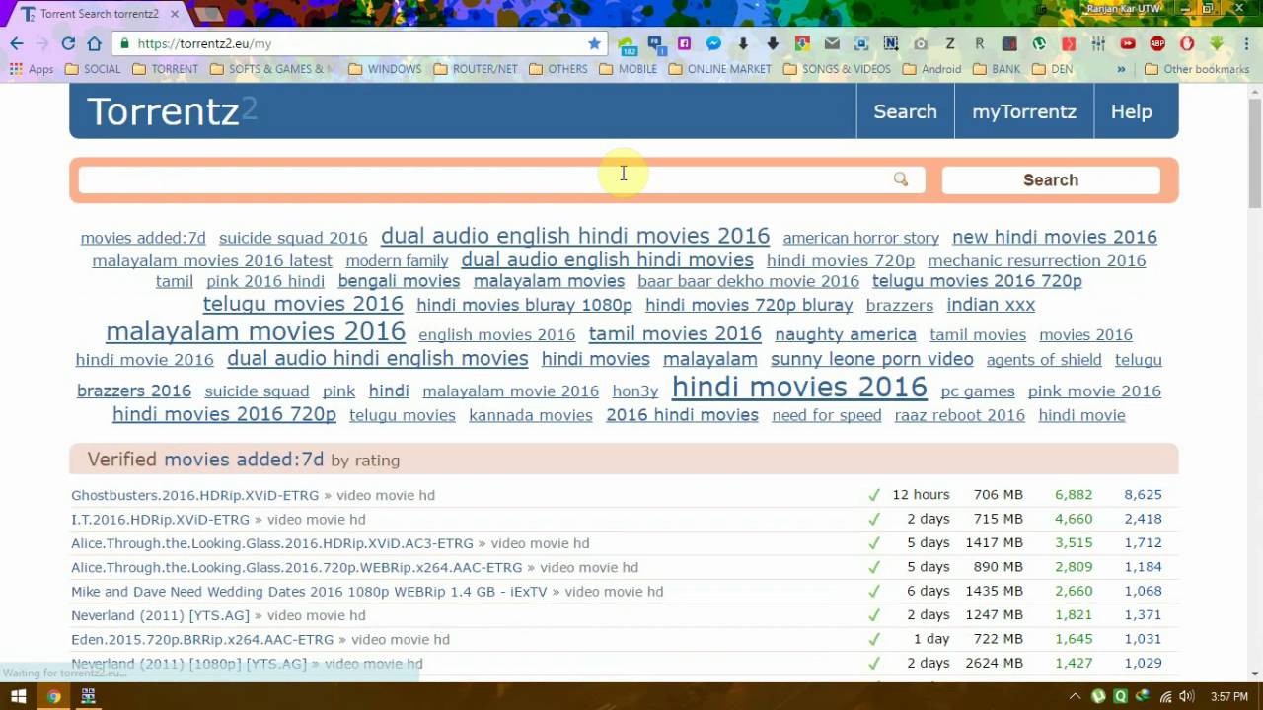The height and width of the screenshot is (710, 1263).
Task: Click the red Opera-style O extension icon
Action: [1187, 43]
